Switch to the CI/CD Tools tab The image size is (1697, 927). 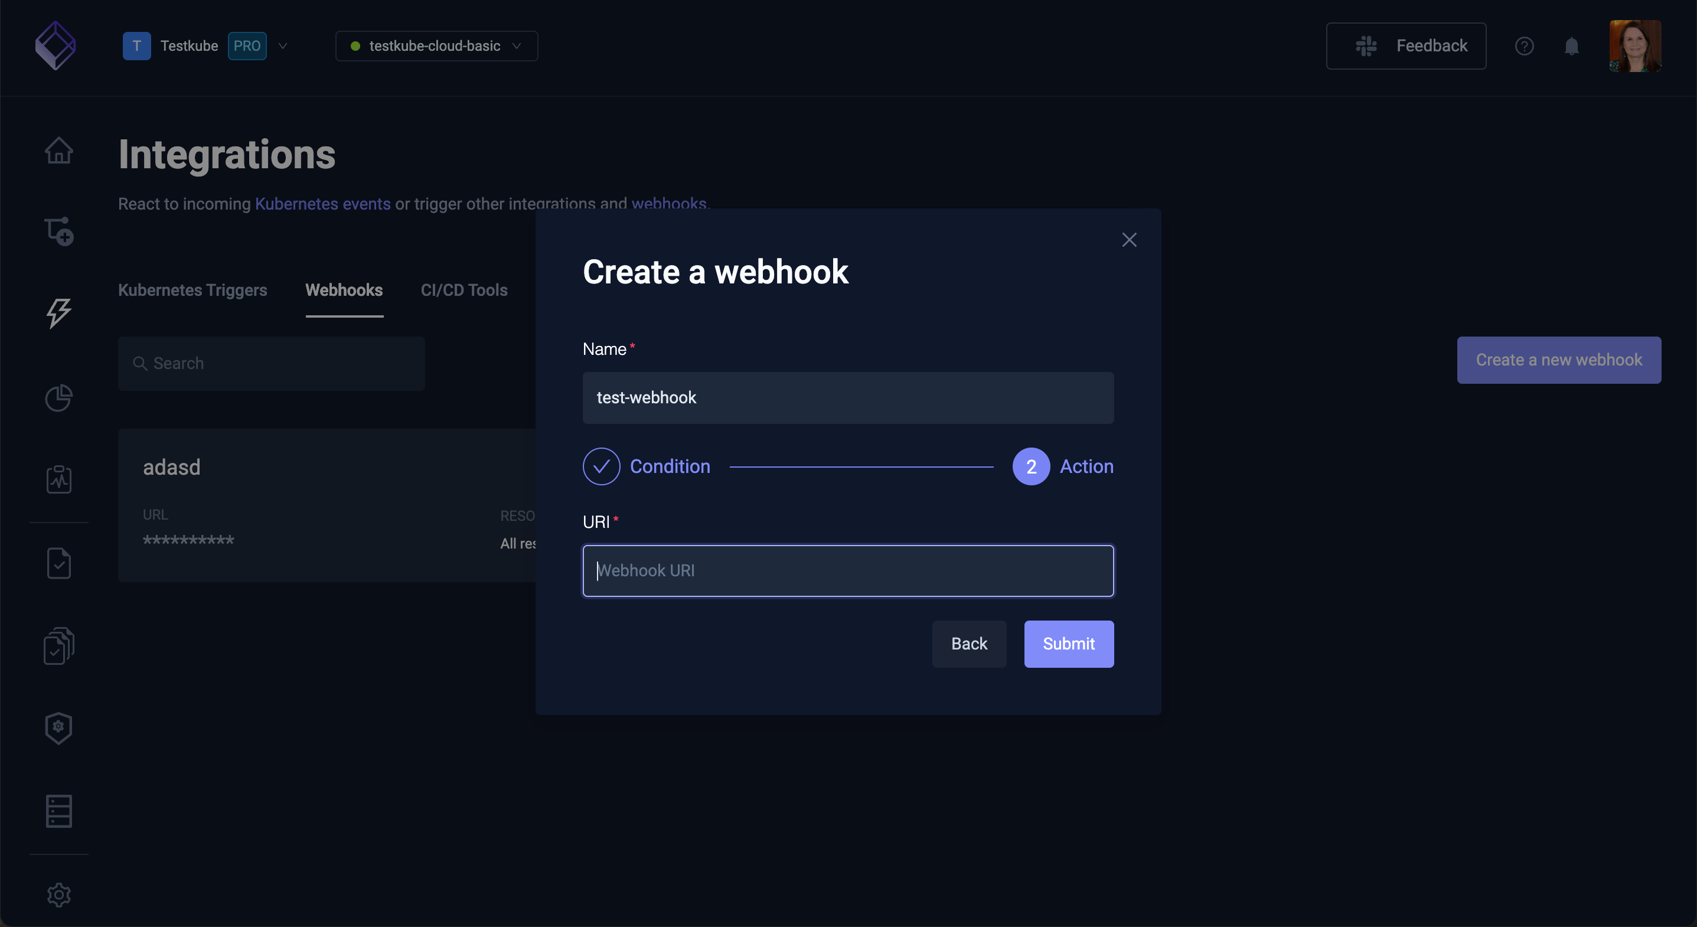click(x=464, y=290)
